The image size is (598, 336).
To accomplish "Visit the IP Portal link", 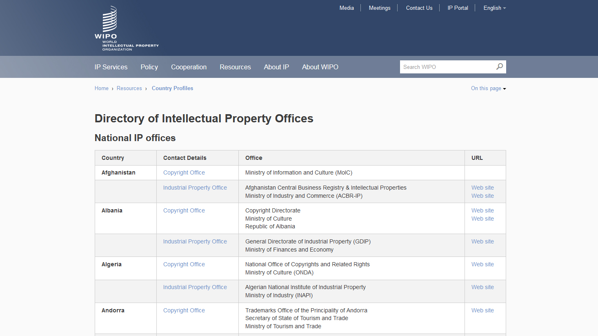I will click(458, 8).
